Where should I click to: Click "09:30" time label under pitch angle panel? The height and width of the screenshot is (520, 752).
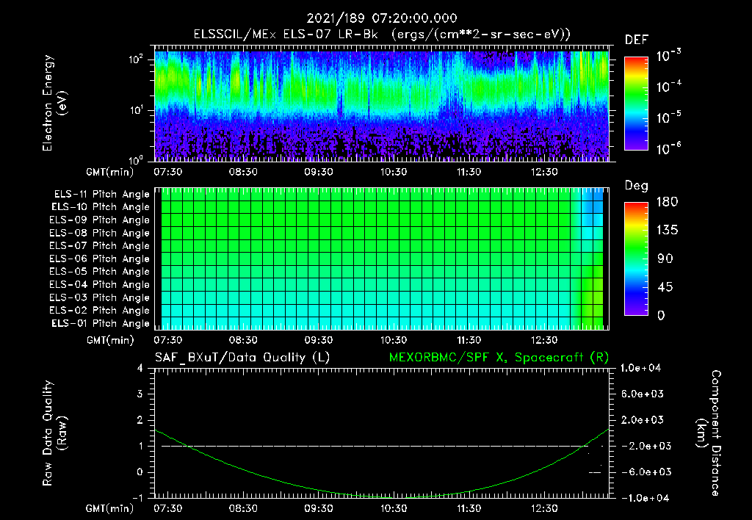point(319,340)
